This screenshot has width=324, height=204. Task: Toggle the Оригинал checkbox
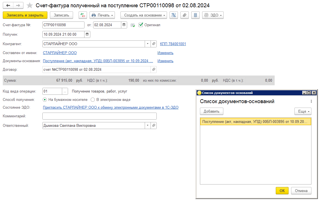(141, 25)
